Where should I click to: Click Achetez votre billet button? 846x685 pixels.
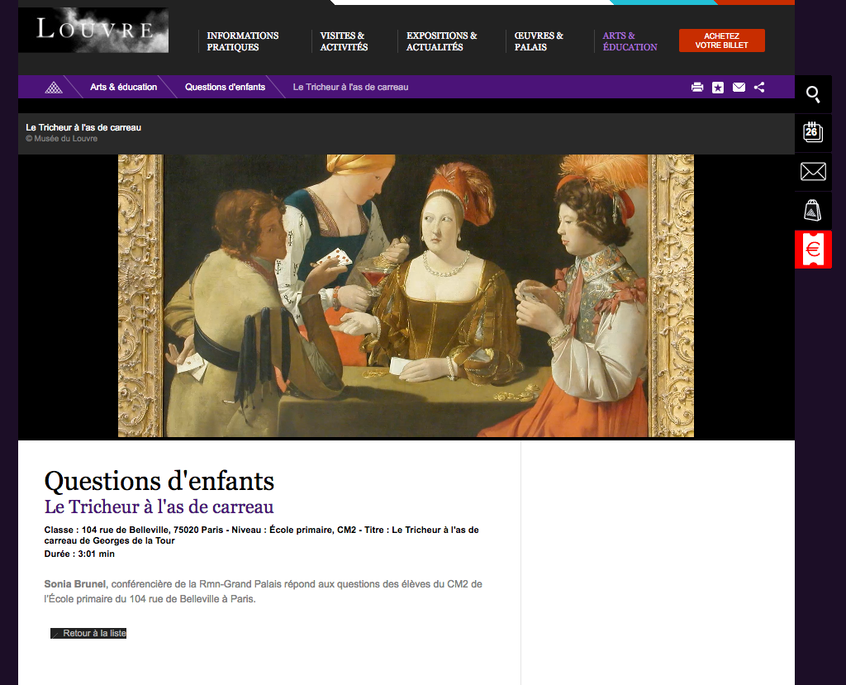pyautogui.click(x=722, y=40)
